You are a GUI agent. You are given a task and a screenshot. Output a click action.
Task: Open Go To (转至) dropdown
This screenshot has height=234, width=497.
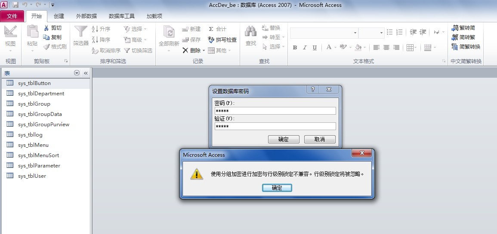pos(273,37)
